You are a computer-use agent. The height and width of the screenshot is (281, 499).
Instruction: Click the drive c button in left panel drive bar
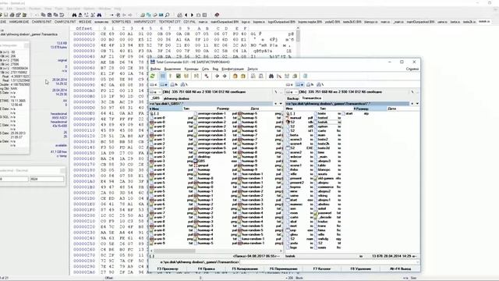[153, 84]
